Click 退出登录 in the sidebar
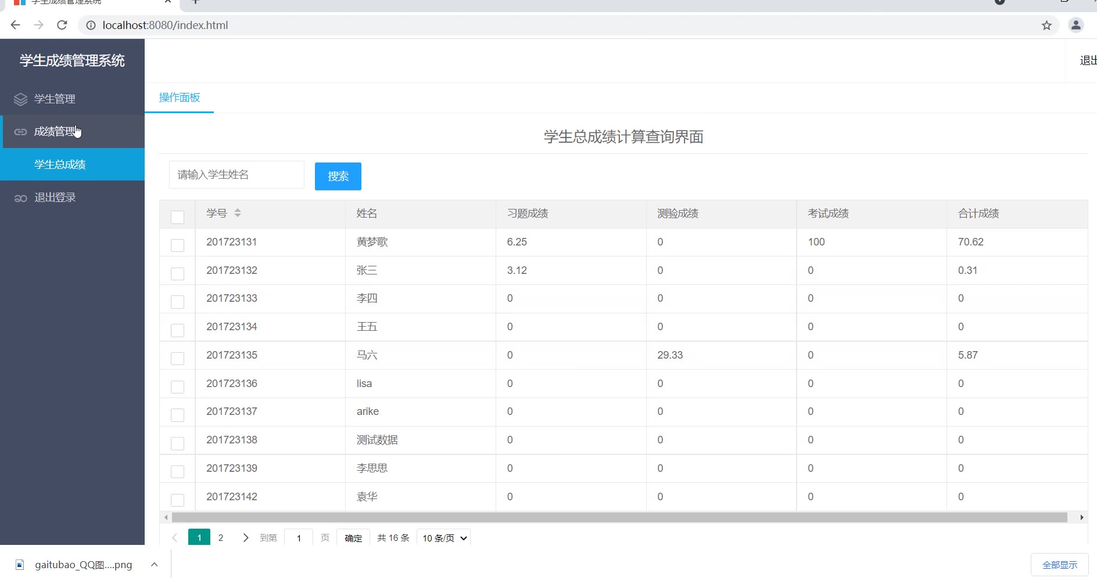1097x578 pixels. [72, 198]
